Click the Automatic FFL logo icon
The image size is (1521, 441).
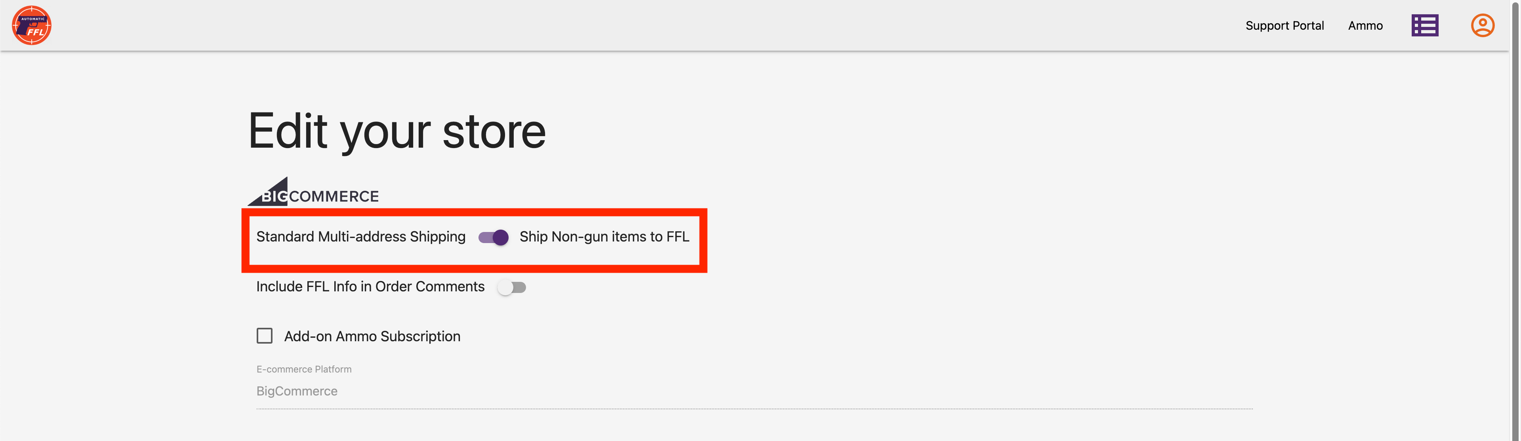pyautogui.click(x=32, y=25)
